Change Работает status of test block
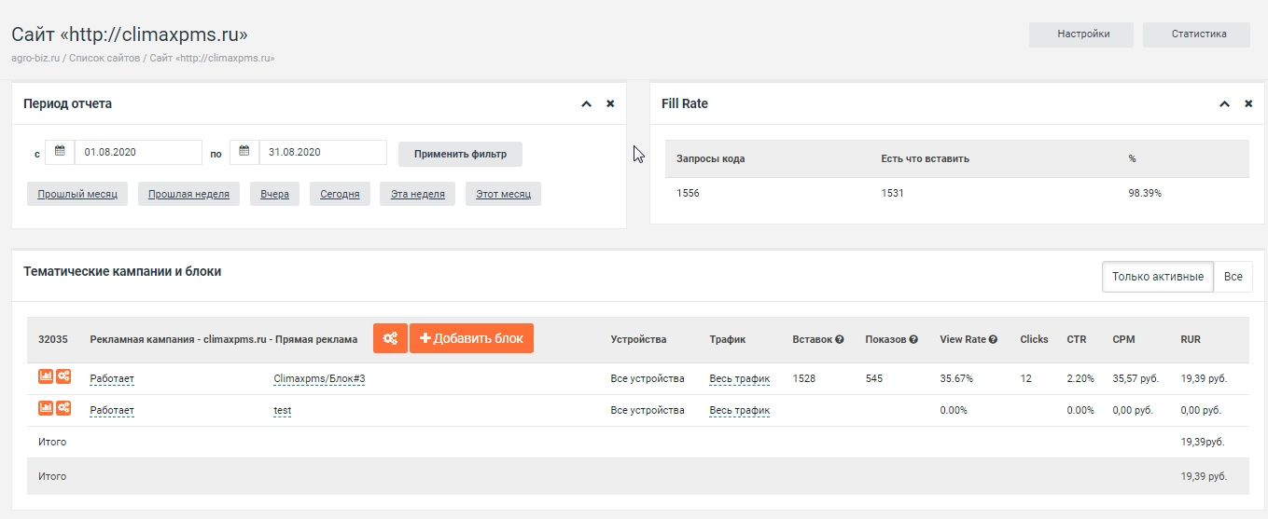Screen dimensions: 1268x519 [112, 411]
